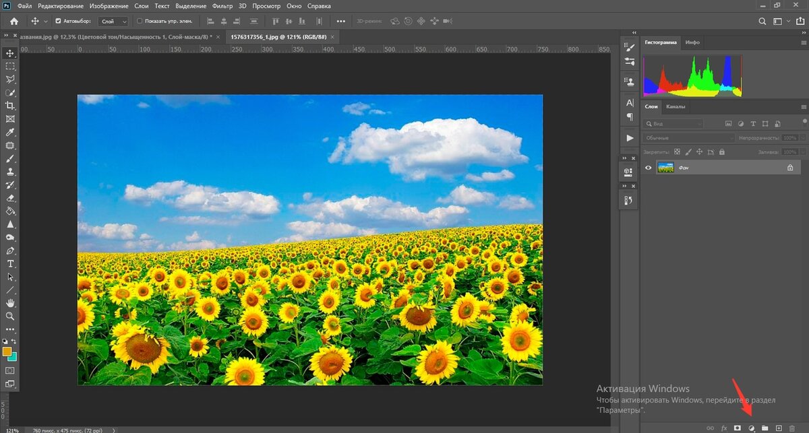Open the Изображение menu

click(x=109, y=5)
